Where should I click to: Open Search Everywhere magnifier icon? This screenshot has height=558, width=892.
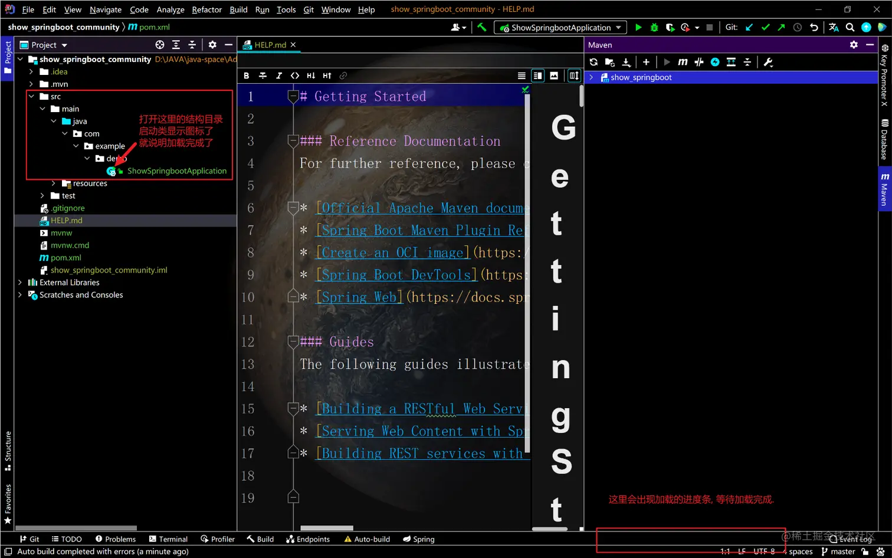(x=850, y=27)
